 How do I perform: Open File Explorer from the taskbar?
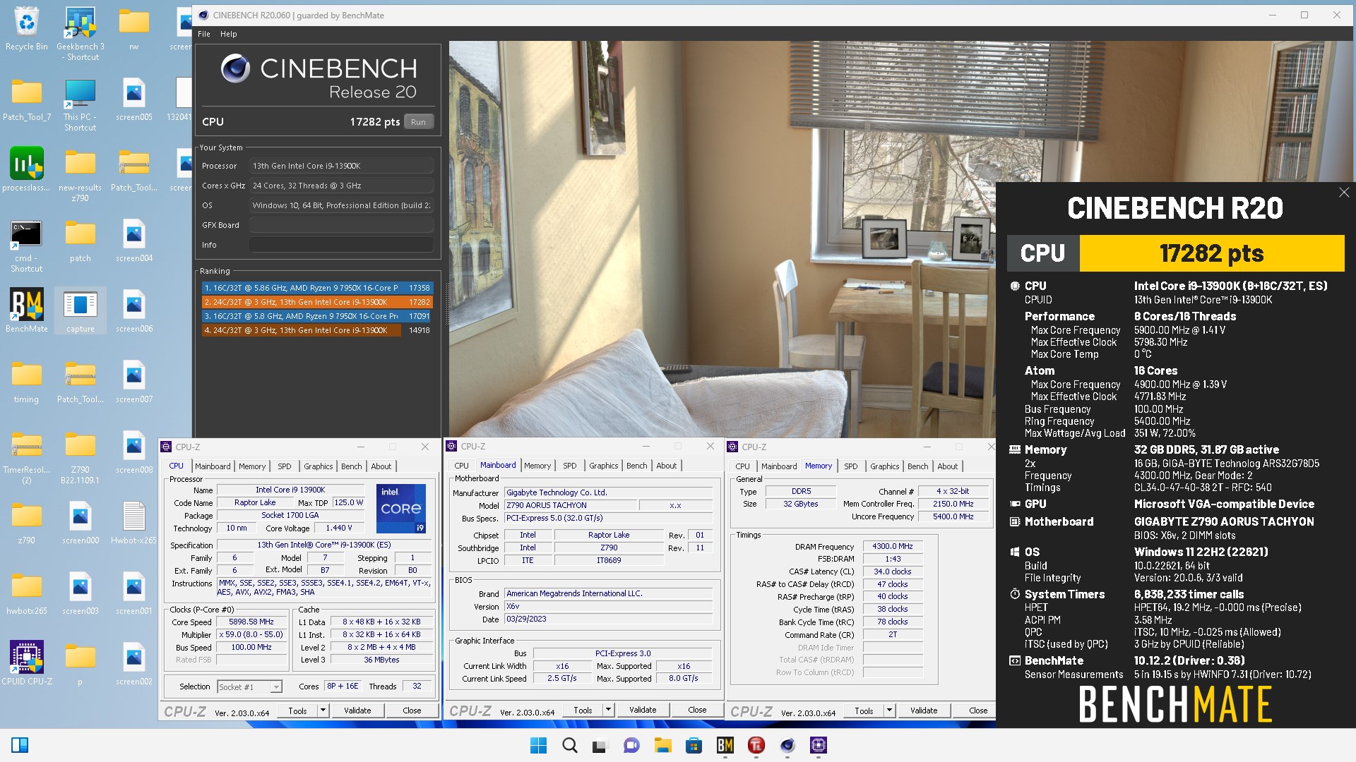(662, 745)
